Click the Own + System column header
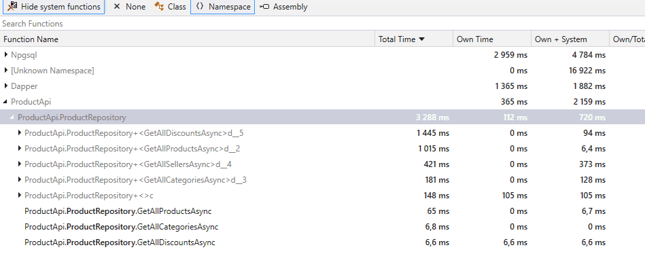The image size is (645, 254). [x=570, y=39]
